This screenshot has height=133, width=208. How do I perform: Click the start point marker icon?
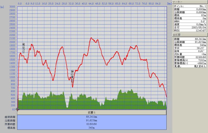[18, 109]
